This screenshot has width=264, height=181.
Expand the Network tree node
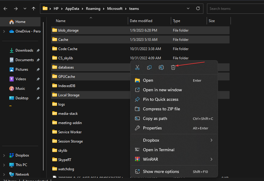[x=4, y=174]
